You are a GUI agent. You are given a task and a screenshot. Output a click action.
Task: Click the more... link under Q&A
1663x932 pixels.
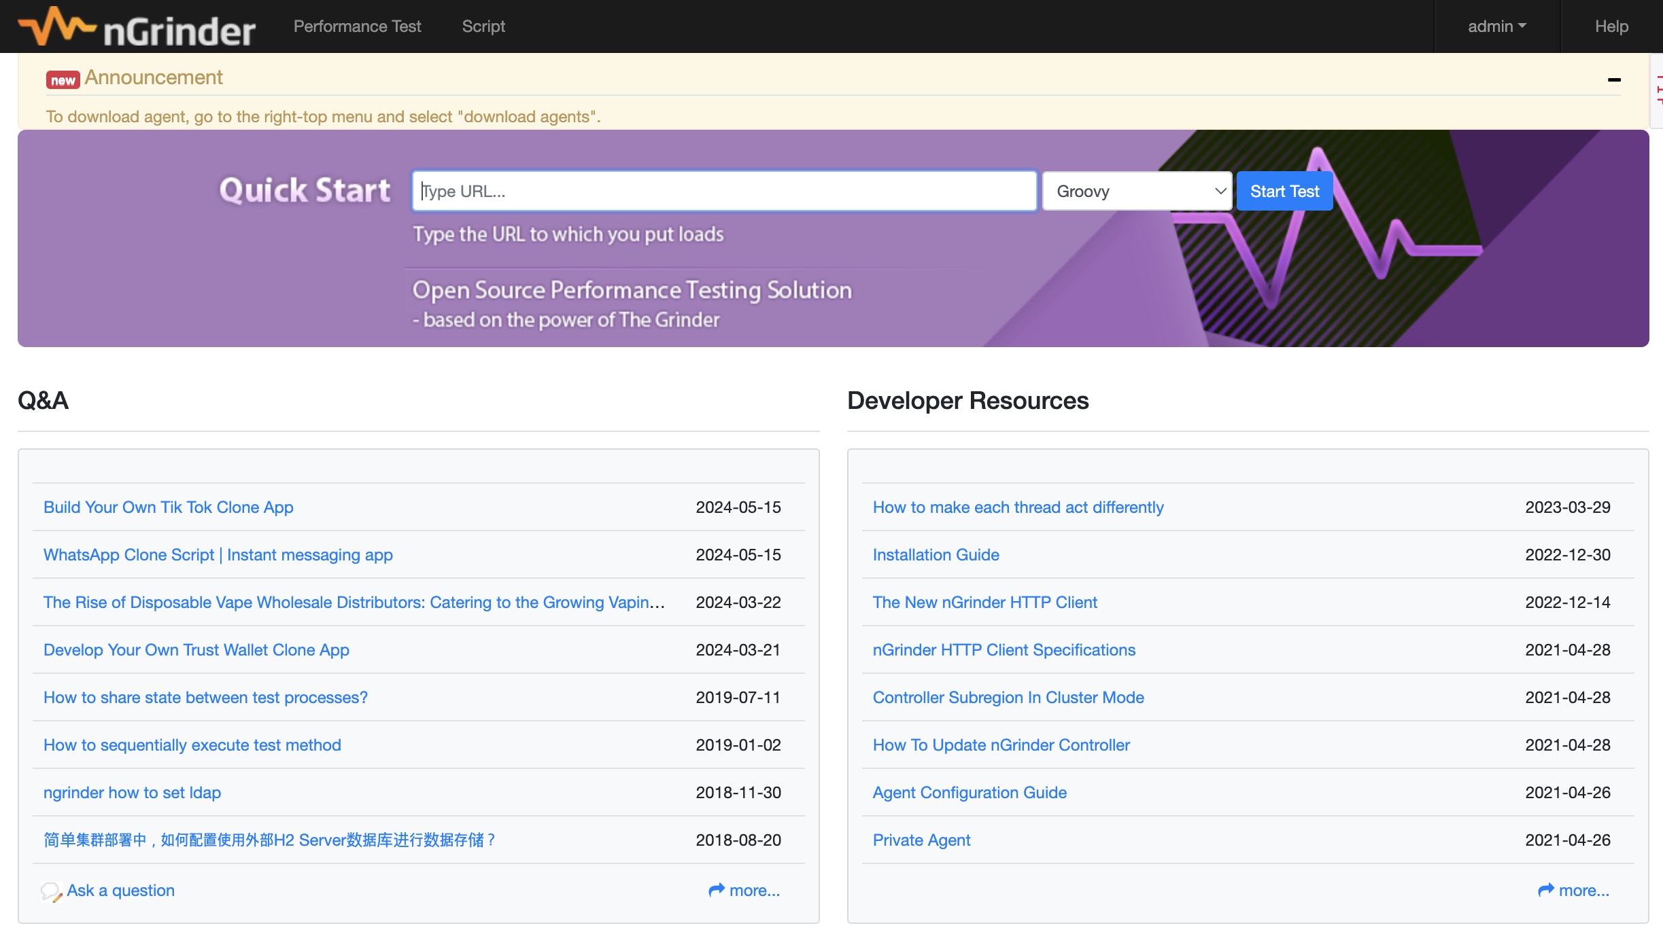pyautogui.click(x=755, y=891)
